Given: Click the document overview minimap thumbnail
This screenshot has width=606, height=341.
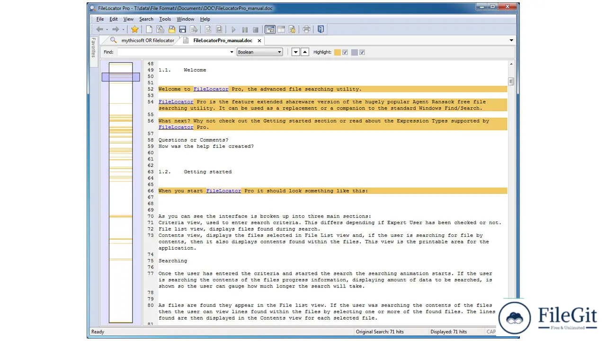Looking at the screenshot, I should pos(121,192).
